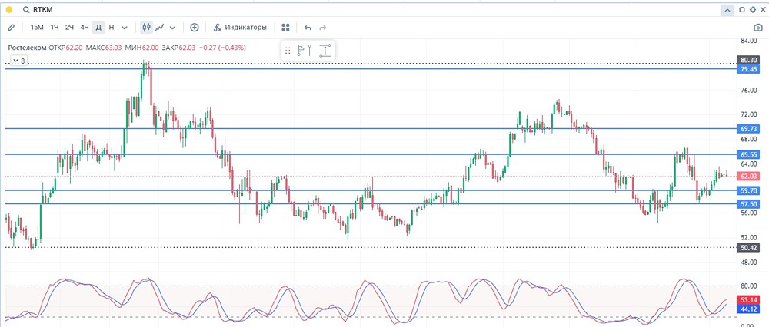Expand the chart type dropdown arrow
Viewport: 769px width, 327px height.
click(172, 28)
